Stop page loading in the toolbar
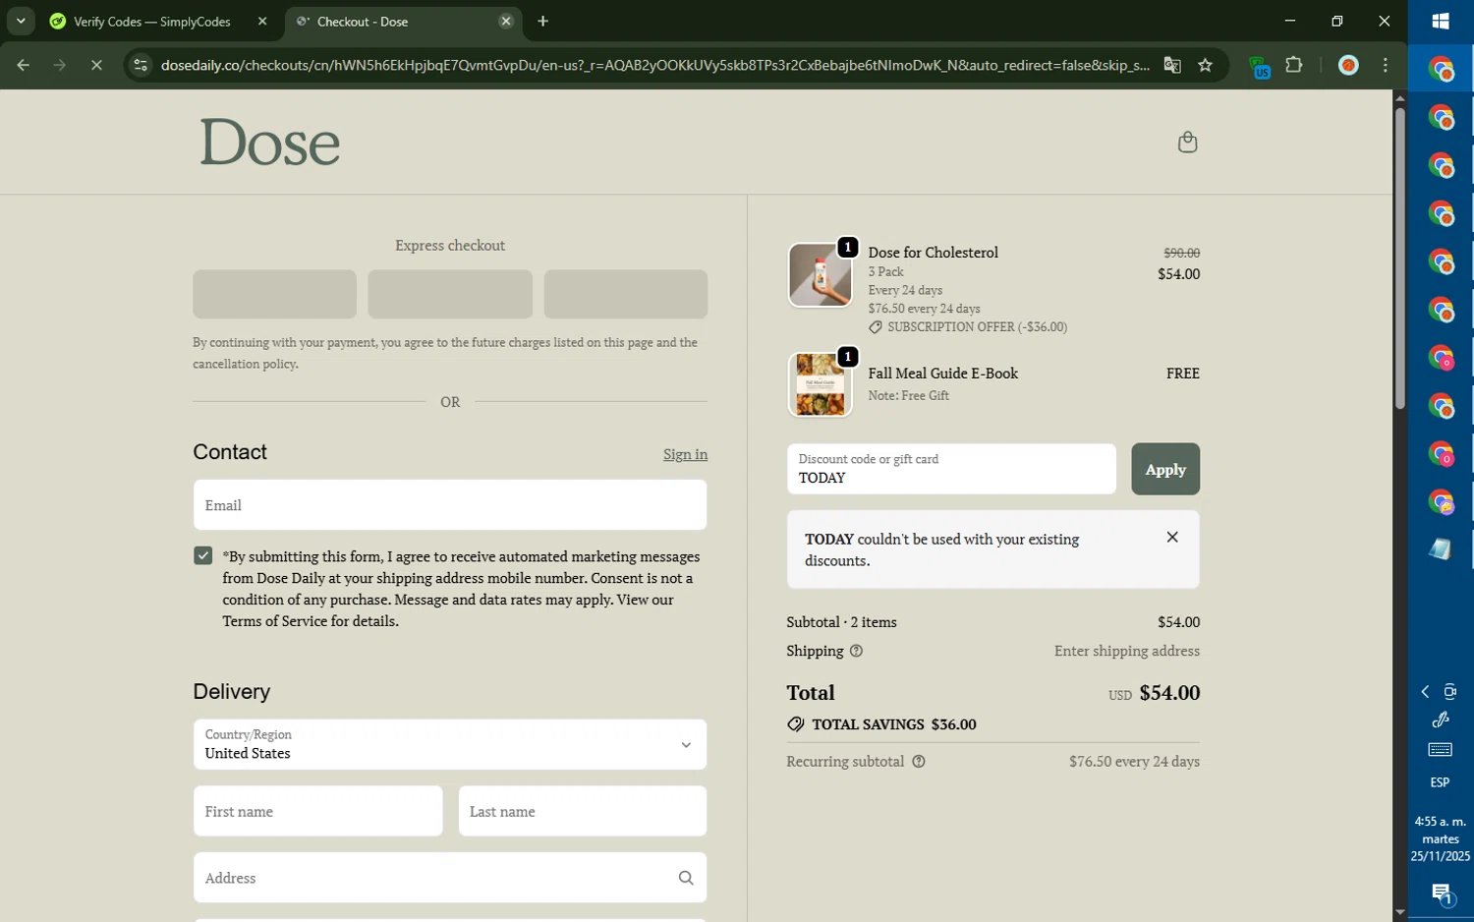This screenshot has width=1474, height=922. [96, 66]
